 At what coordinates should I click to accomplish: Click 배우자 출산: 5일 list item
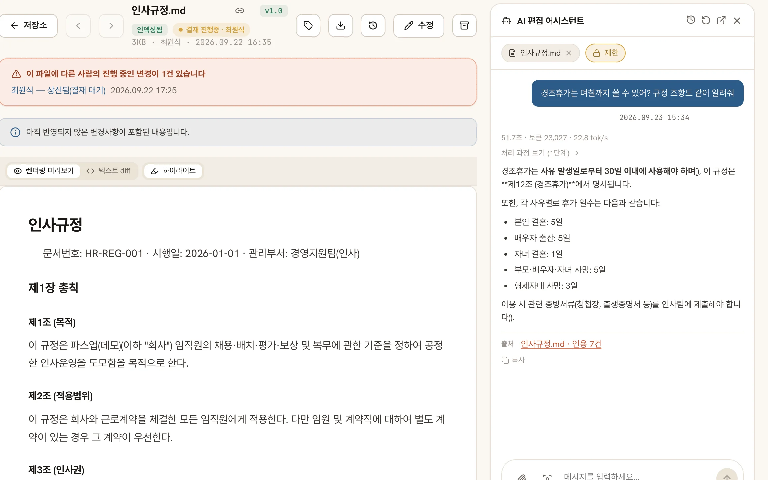(x=542, y=238)
